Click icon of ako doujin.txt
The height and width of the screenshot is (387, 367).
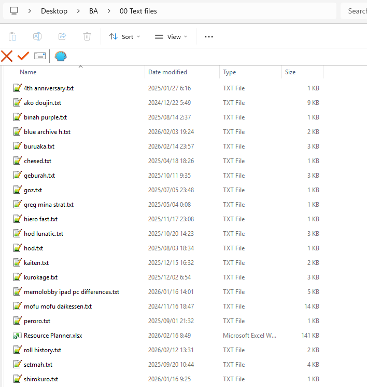(17, 102)
